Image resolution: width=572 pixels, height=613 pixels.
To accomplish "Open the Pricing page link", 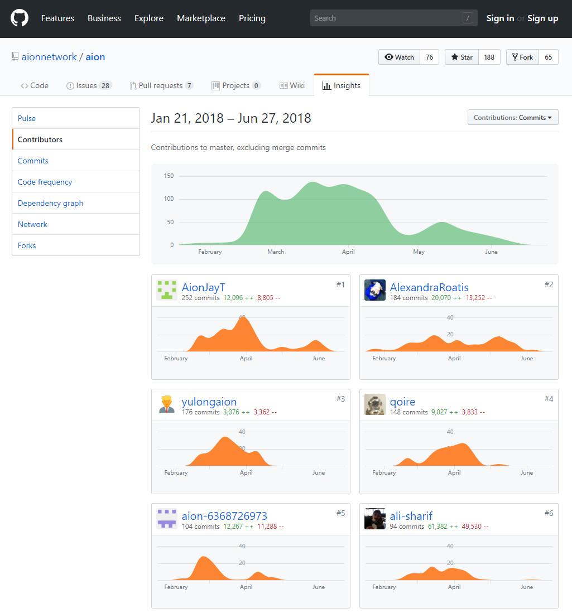I will click(252, 18).
